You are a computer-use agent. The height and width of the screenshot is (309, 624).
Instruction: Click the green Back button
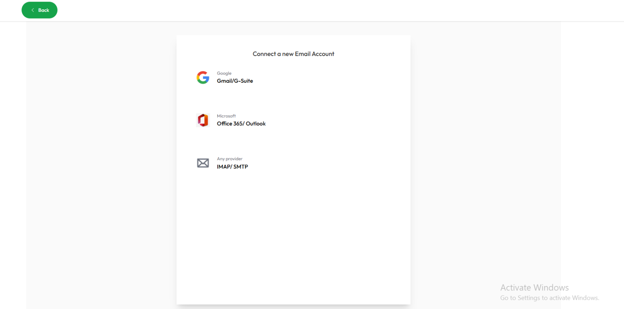(39, 10)
